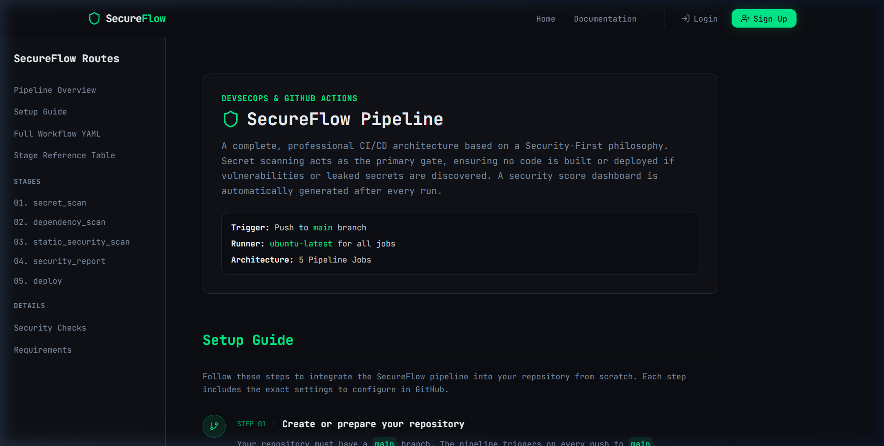Click the Setup Guide section heading
Image resolution: width=884 pixels, height=446 pixels.
click(248, 340)
